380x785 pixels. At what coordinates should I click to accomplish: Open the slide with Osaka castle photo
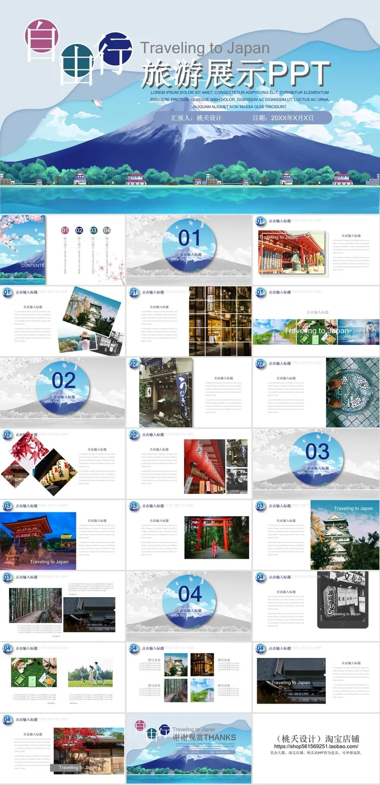(x=316, y=535)
